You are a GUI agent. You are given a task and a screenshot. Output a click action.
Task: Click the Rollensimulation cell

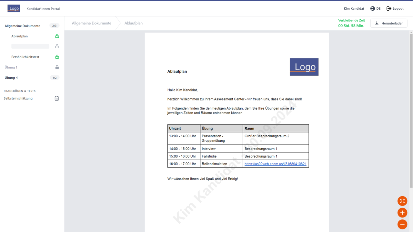pos(222,164)
